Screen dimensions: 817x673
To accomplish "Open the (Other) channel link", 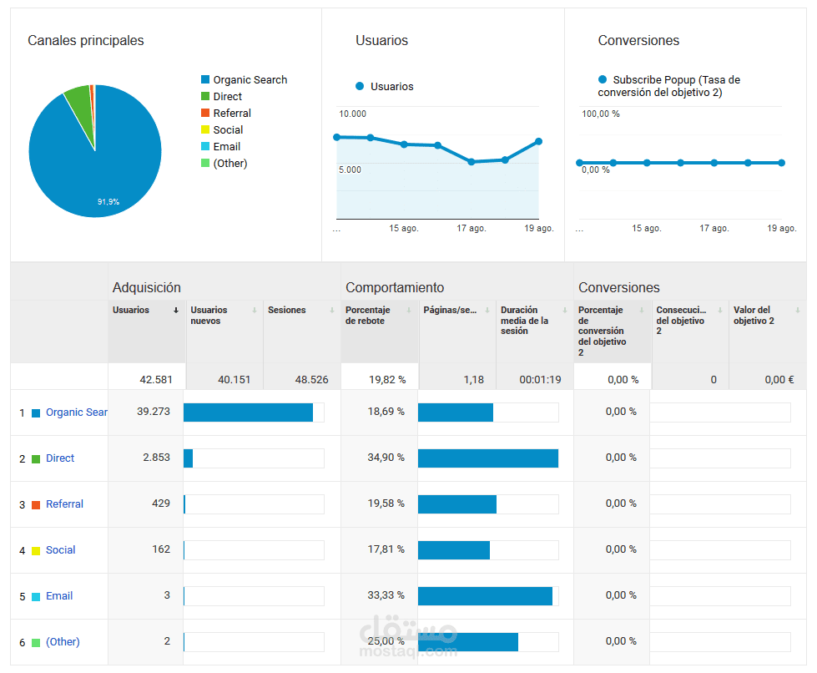I will [x=63, y=642].
